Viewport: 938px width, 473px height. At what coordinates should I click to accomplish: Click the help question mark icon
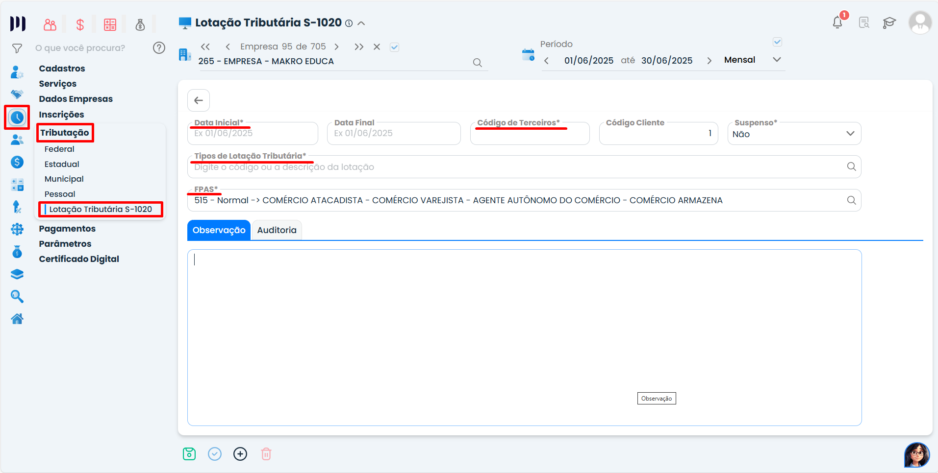tap(159, 47)
